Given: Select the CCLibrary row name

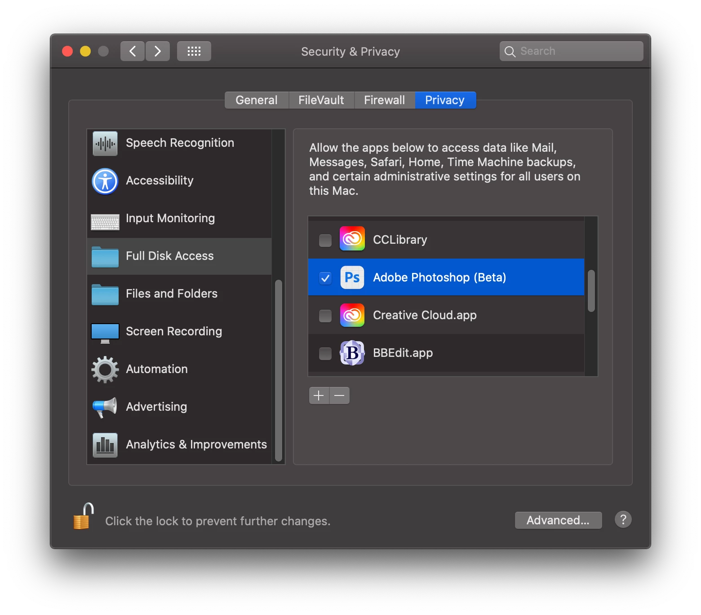Looking at the screenshot, I should [400, 240].
